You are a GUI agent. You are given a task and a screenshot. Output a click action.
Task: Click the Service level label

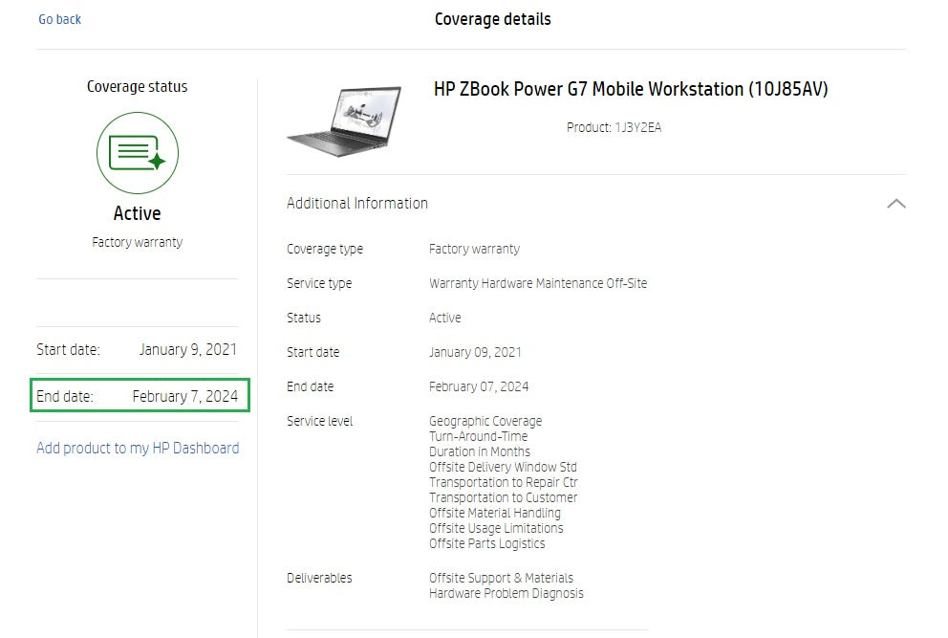[320, 421]
